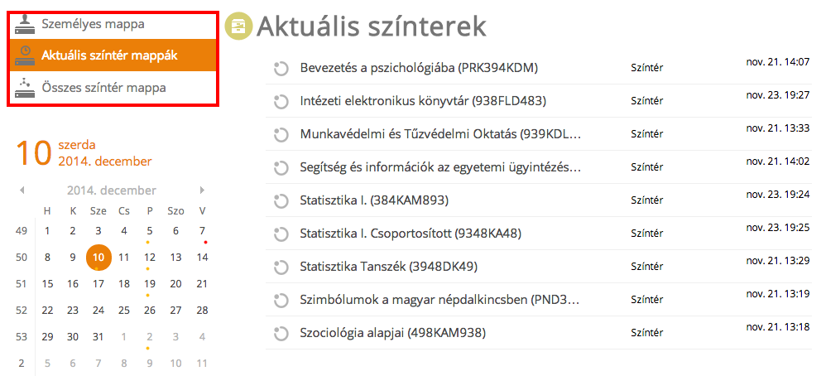This screenshot has height=376, width=821.
Task: Select December 31 in the calendar
Action: tap(98, 337)
